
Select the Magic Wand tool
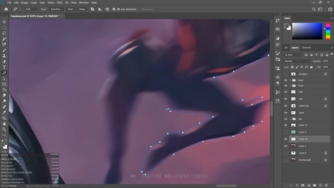click(x=4, y=39)
